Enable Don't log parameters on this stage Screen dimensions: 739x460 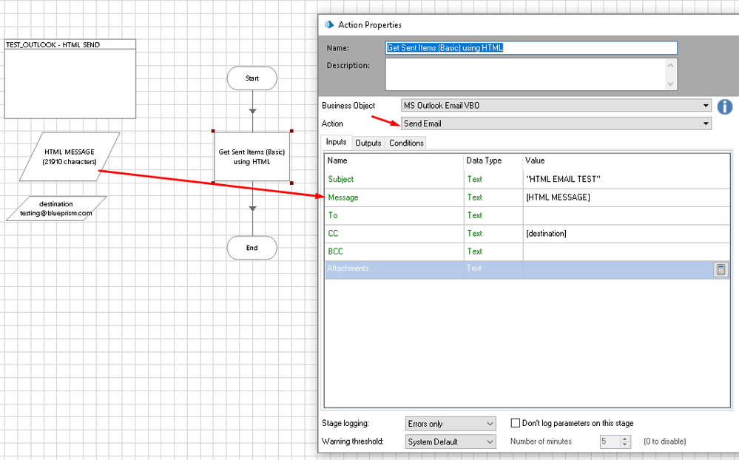coord(516,423)
